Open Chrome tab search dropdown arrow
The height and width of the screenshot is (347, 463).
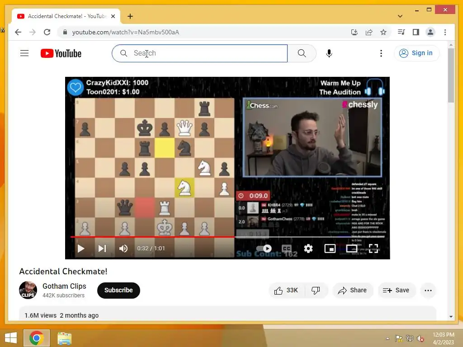(x=400, y=16)
